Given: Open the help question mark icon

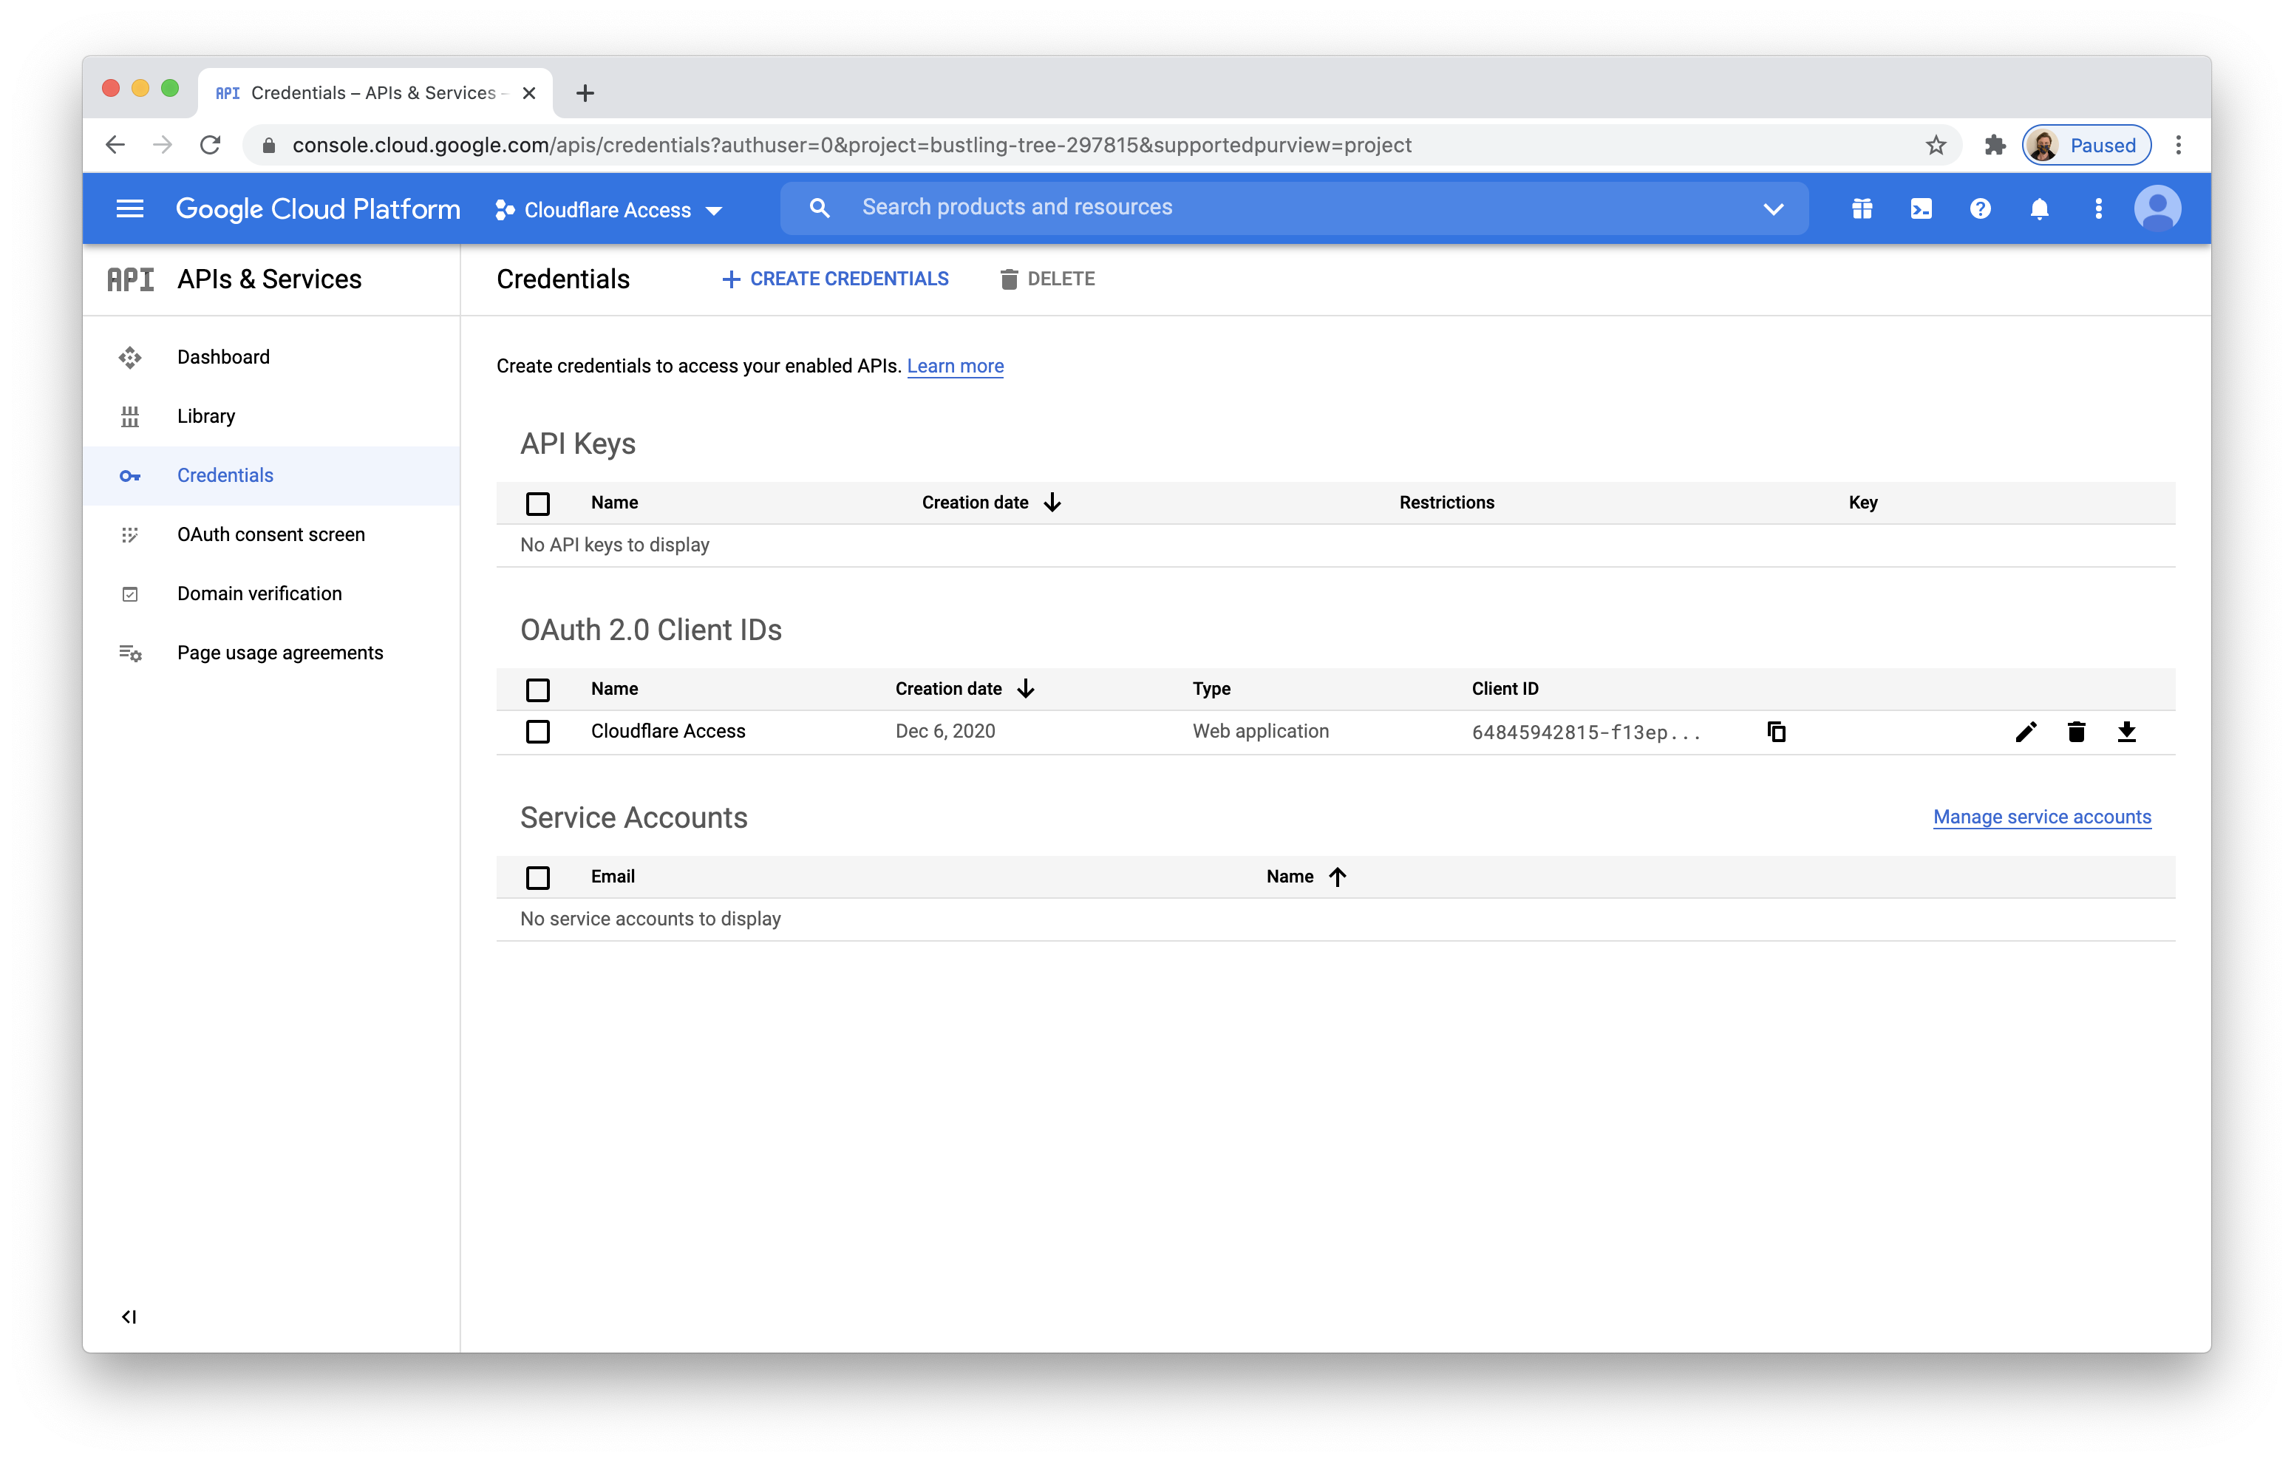Looking at the screenshot, I should coord(1981,208).
